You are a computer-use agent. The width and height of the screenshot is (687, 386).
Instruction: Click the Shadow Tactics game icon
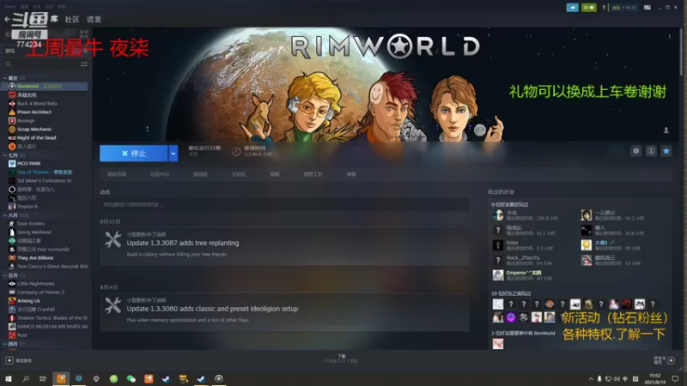pyautogui.click(x=12, y=317)
